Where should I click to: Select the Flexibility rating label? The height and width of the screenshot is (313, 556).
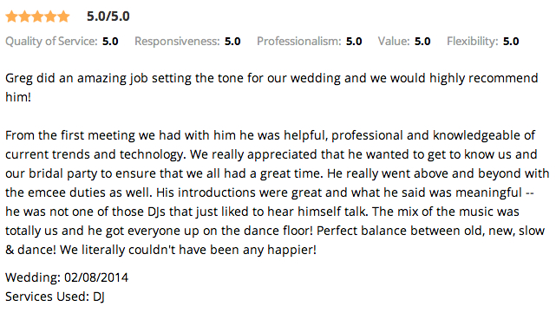click(x=473, y=42)
